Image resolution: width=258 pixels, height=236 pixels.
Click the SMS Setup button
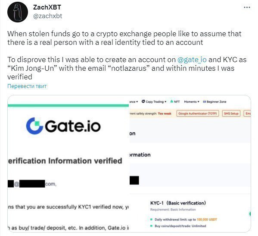click(x=231, y=113)
